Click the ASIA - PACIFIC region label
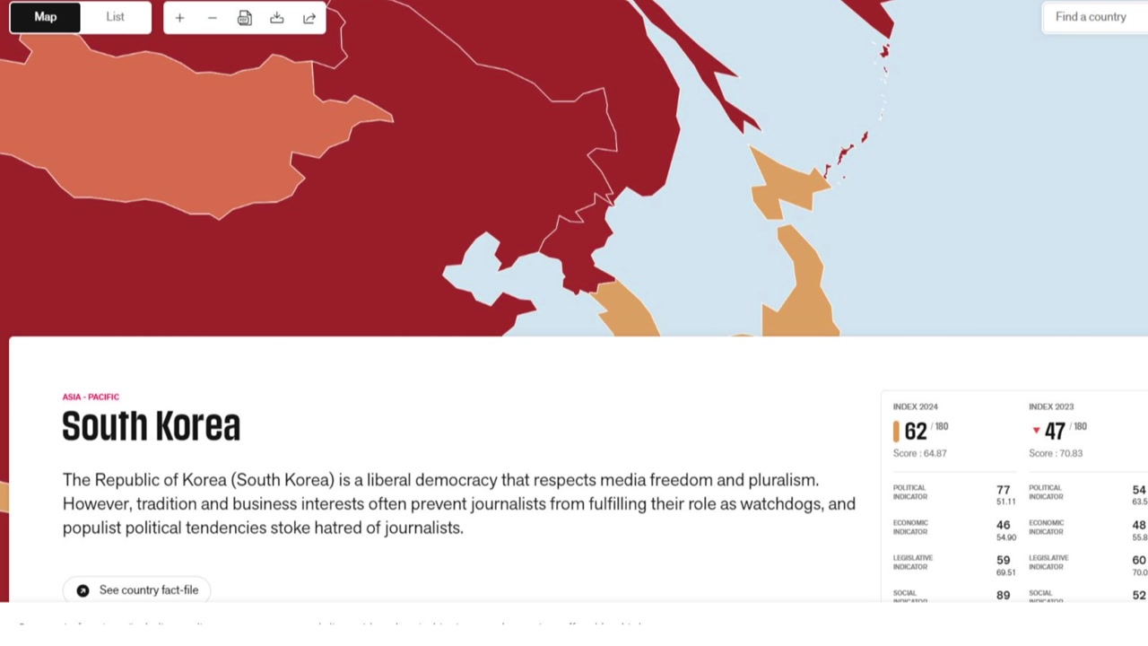This screenshot has width=1148, height=646. pyautogui.click(x=91, y=397)
